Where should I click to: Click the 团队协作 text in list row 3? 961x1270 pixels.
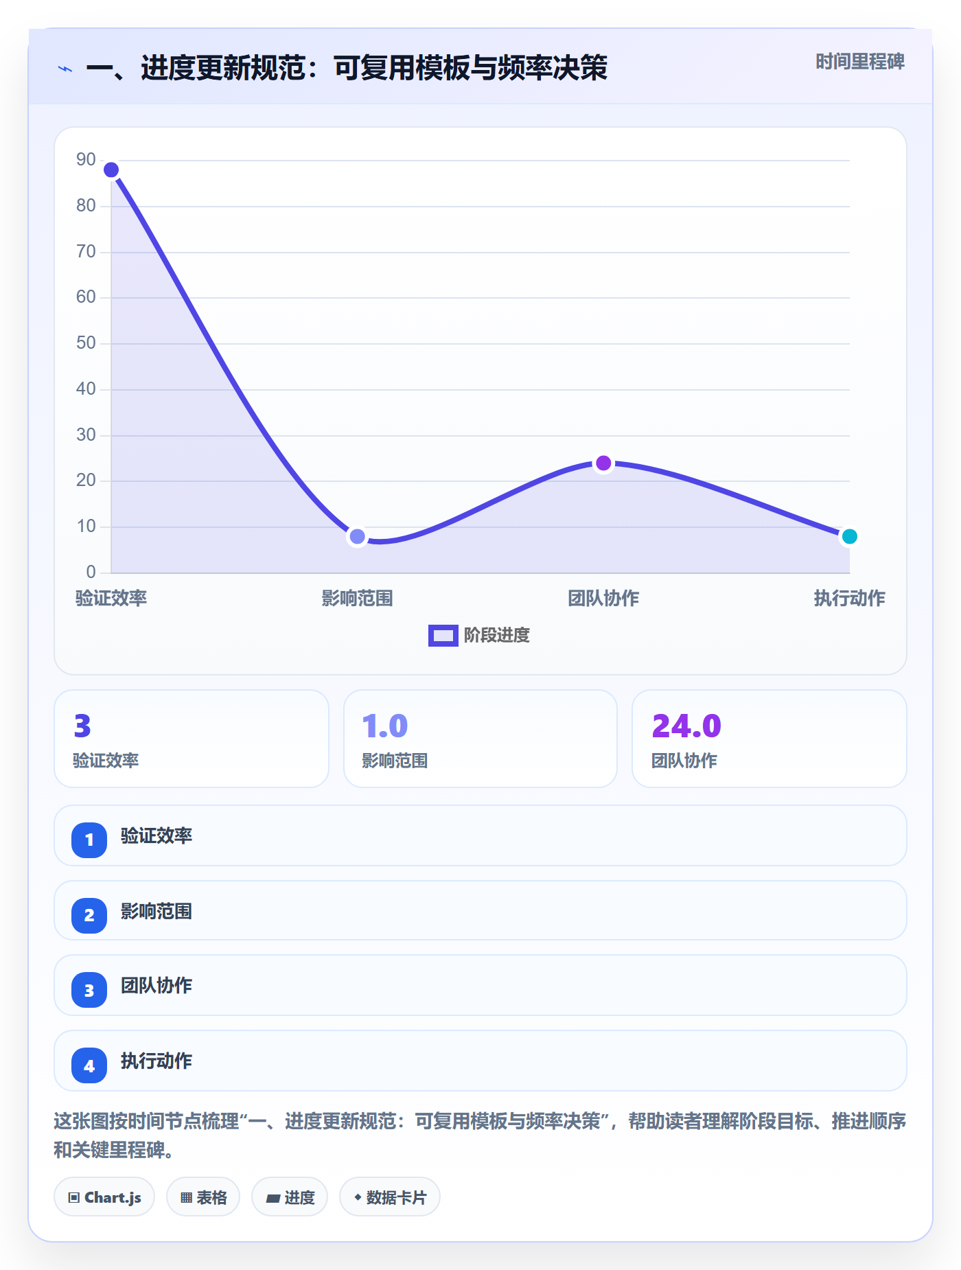(157, 986)
